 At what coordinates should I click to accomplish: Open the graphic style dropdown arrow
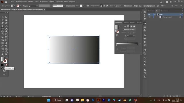pyautogui.click(x=83, y=6)
